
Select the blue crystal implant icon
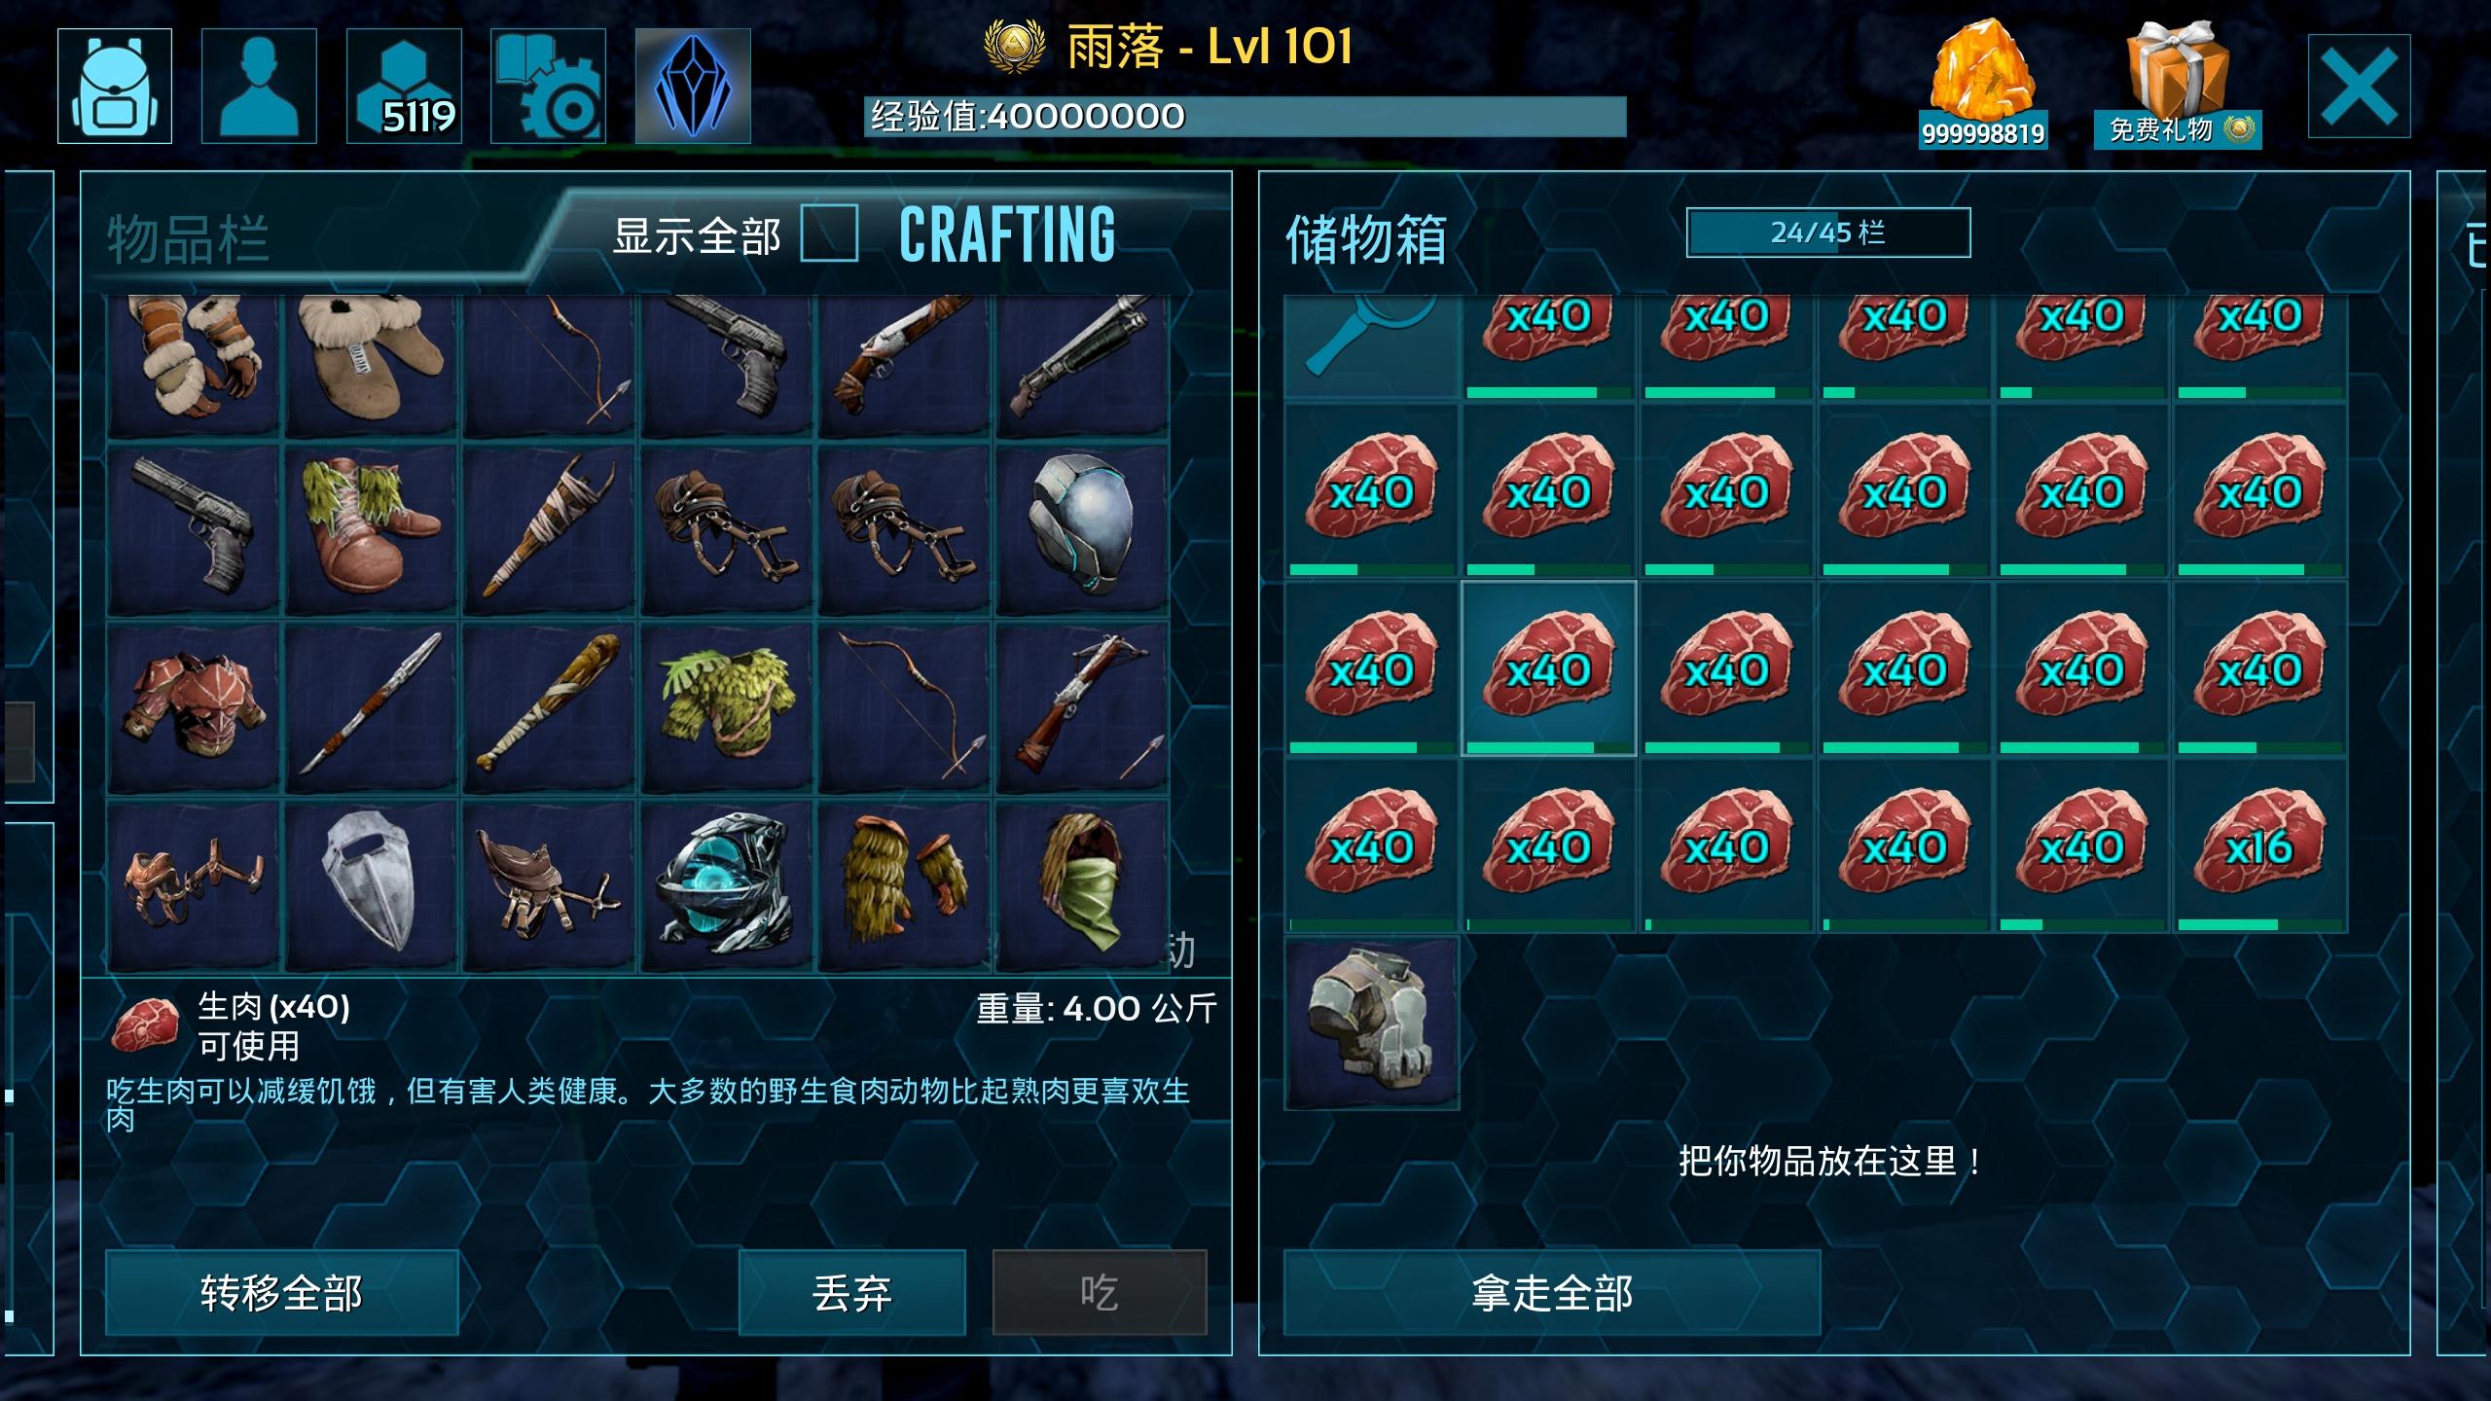(x=693, y=86)
